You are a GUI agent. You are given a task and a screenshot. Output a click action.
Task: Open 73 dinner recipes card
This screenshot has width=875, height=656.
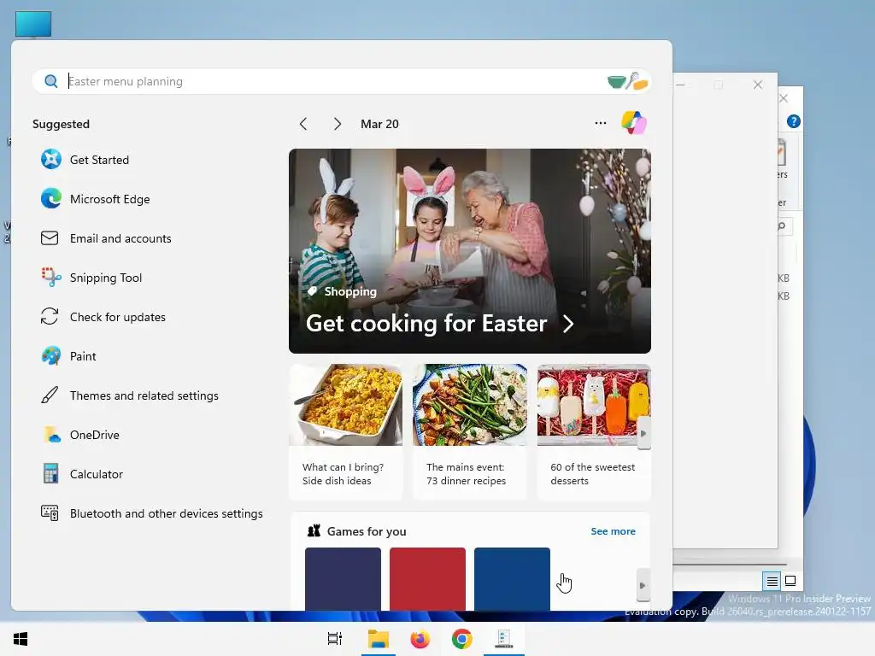tap(470, 431)
